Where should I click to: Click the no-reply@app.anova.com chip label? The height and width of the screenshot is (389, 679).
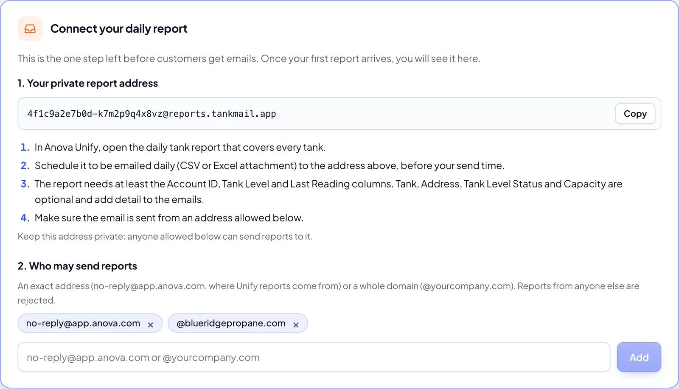coord(83,323)
